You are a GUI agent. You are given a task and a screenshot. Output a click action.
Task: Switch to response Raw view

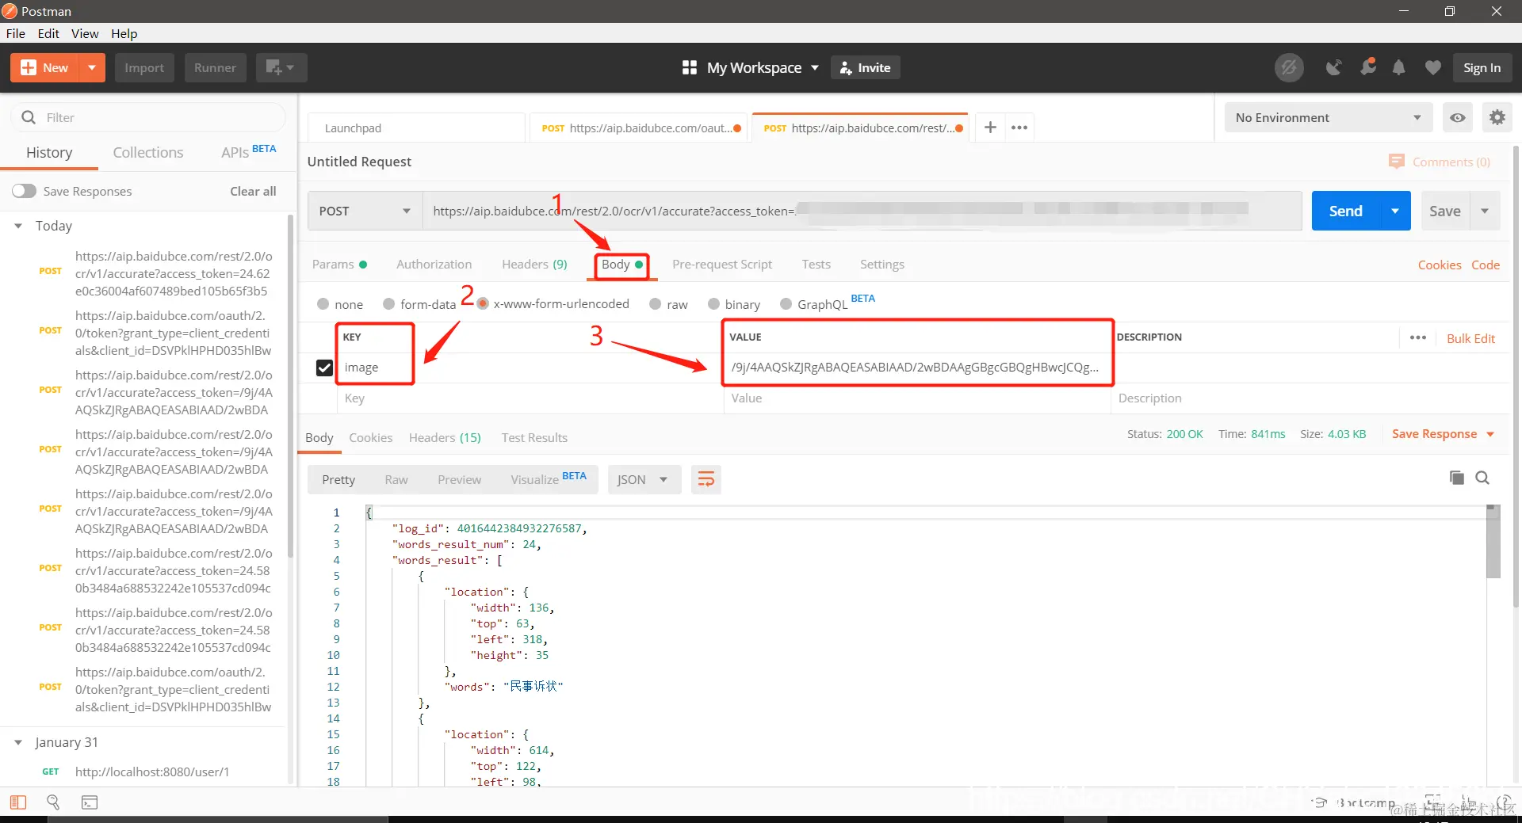click(396, 479)
